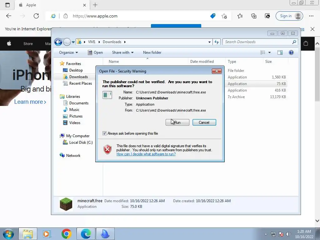Viewport: 320px width, 240px height.
Task: Toggle the preview pane icon
Action: click(280, 52)
